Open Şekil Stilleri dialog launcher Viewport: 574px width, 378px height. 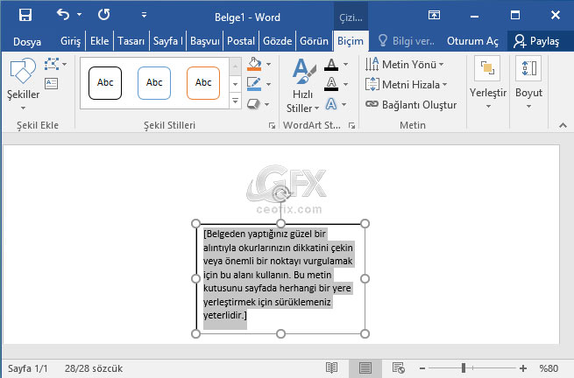(272, 126)
